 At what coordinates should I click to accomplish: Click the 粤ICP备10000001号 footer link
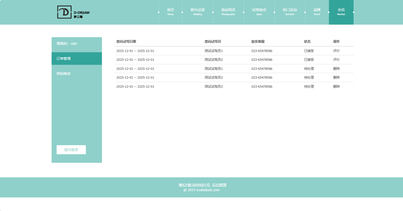(x=194, y=185)
